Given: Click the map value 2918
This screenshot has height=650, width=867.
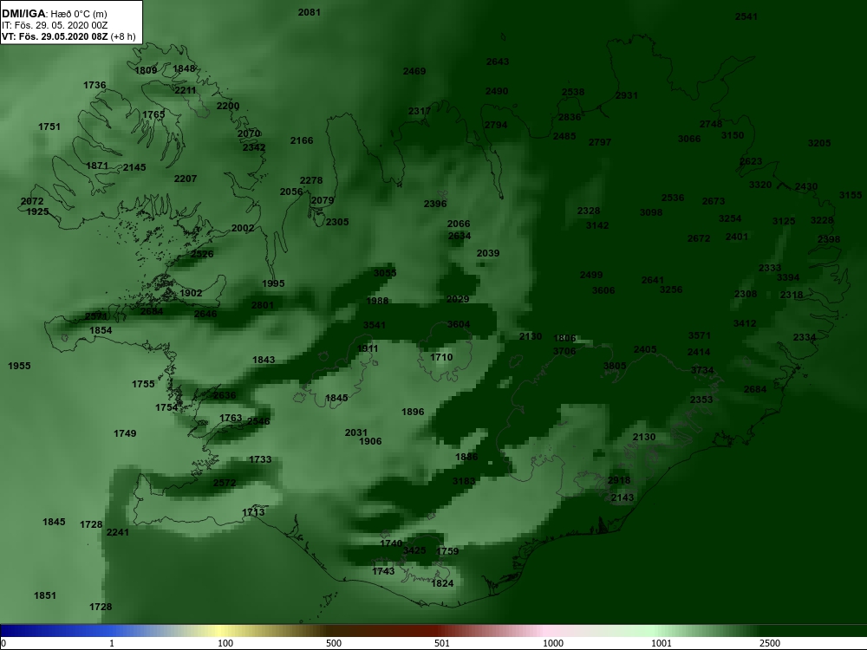Looking at the screenshot, I should point(619,480).
